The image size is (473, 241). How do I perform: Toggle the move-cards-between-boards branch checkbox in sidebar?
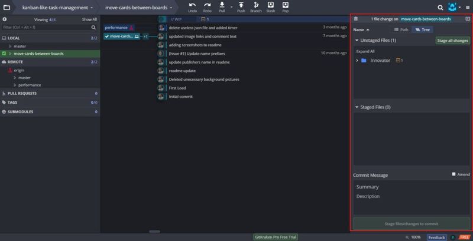4,54
